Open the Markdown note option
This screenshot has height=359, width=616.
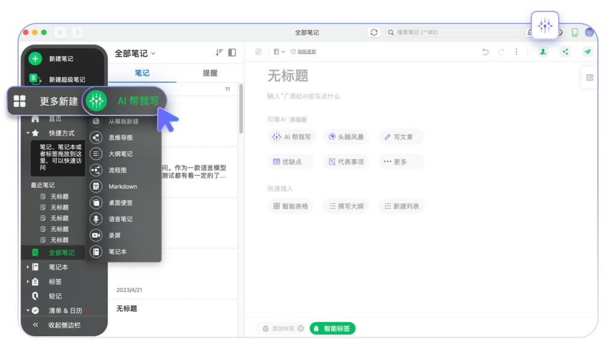pos(123,186)
